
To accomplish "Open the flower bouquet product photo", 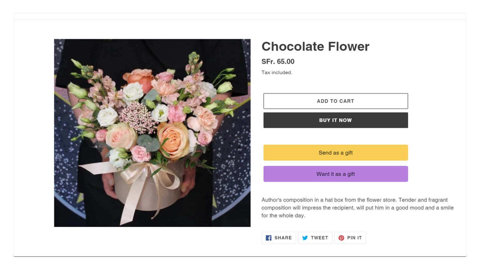I will (152, 133).
